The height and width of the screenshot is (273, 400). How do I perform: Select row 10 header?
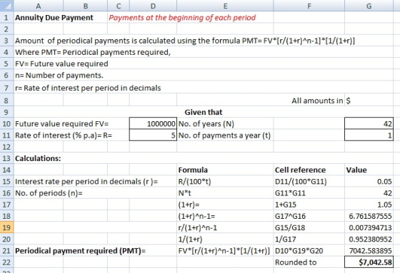(6, 124)
